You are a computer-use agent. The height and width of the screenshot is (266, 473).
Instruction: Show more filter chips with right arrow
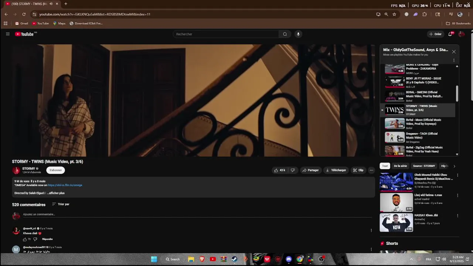(x=454, y=166)
